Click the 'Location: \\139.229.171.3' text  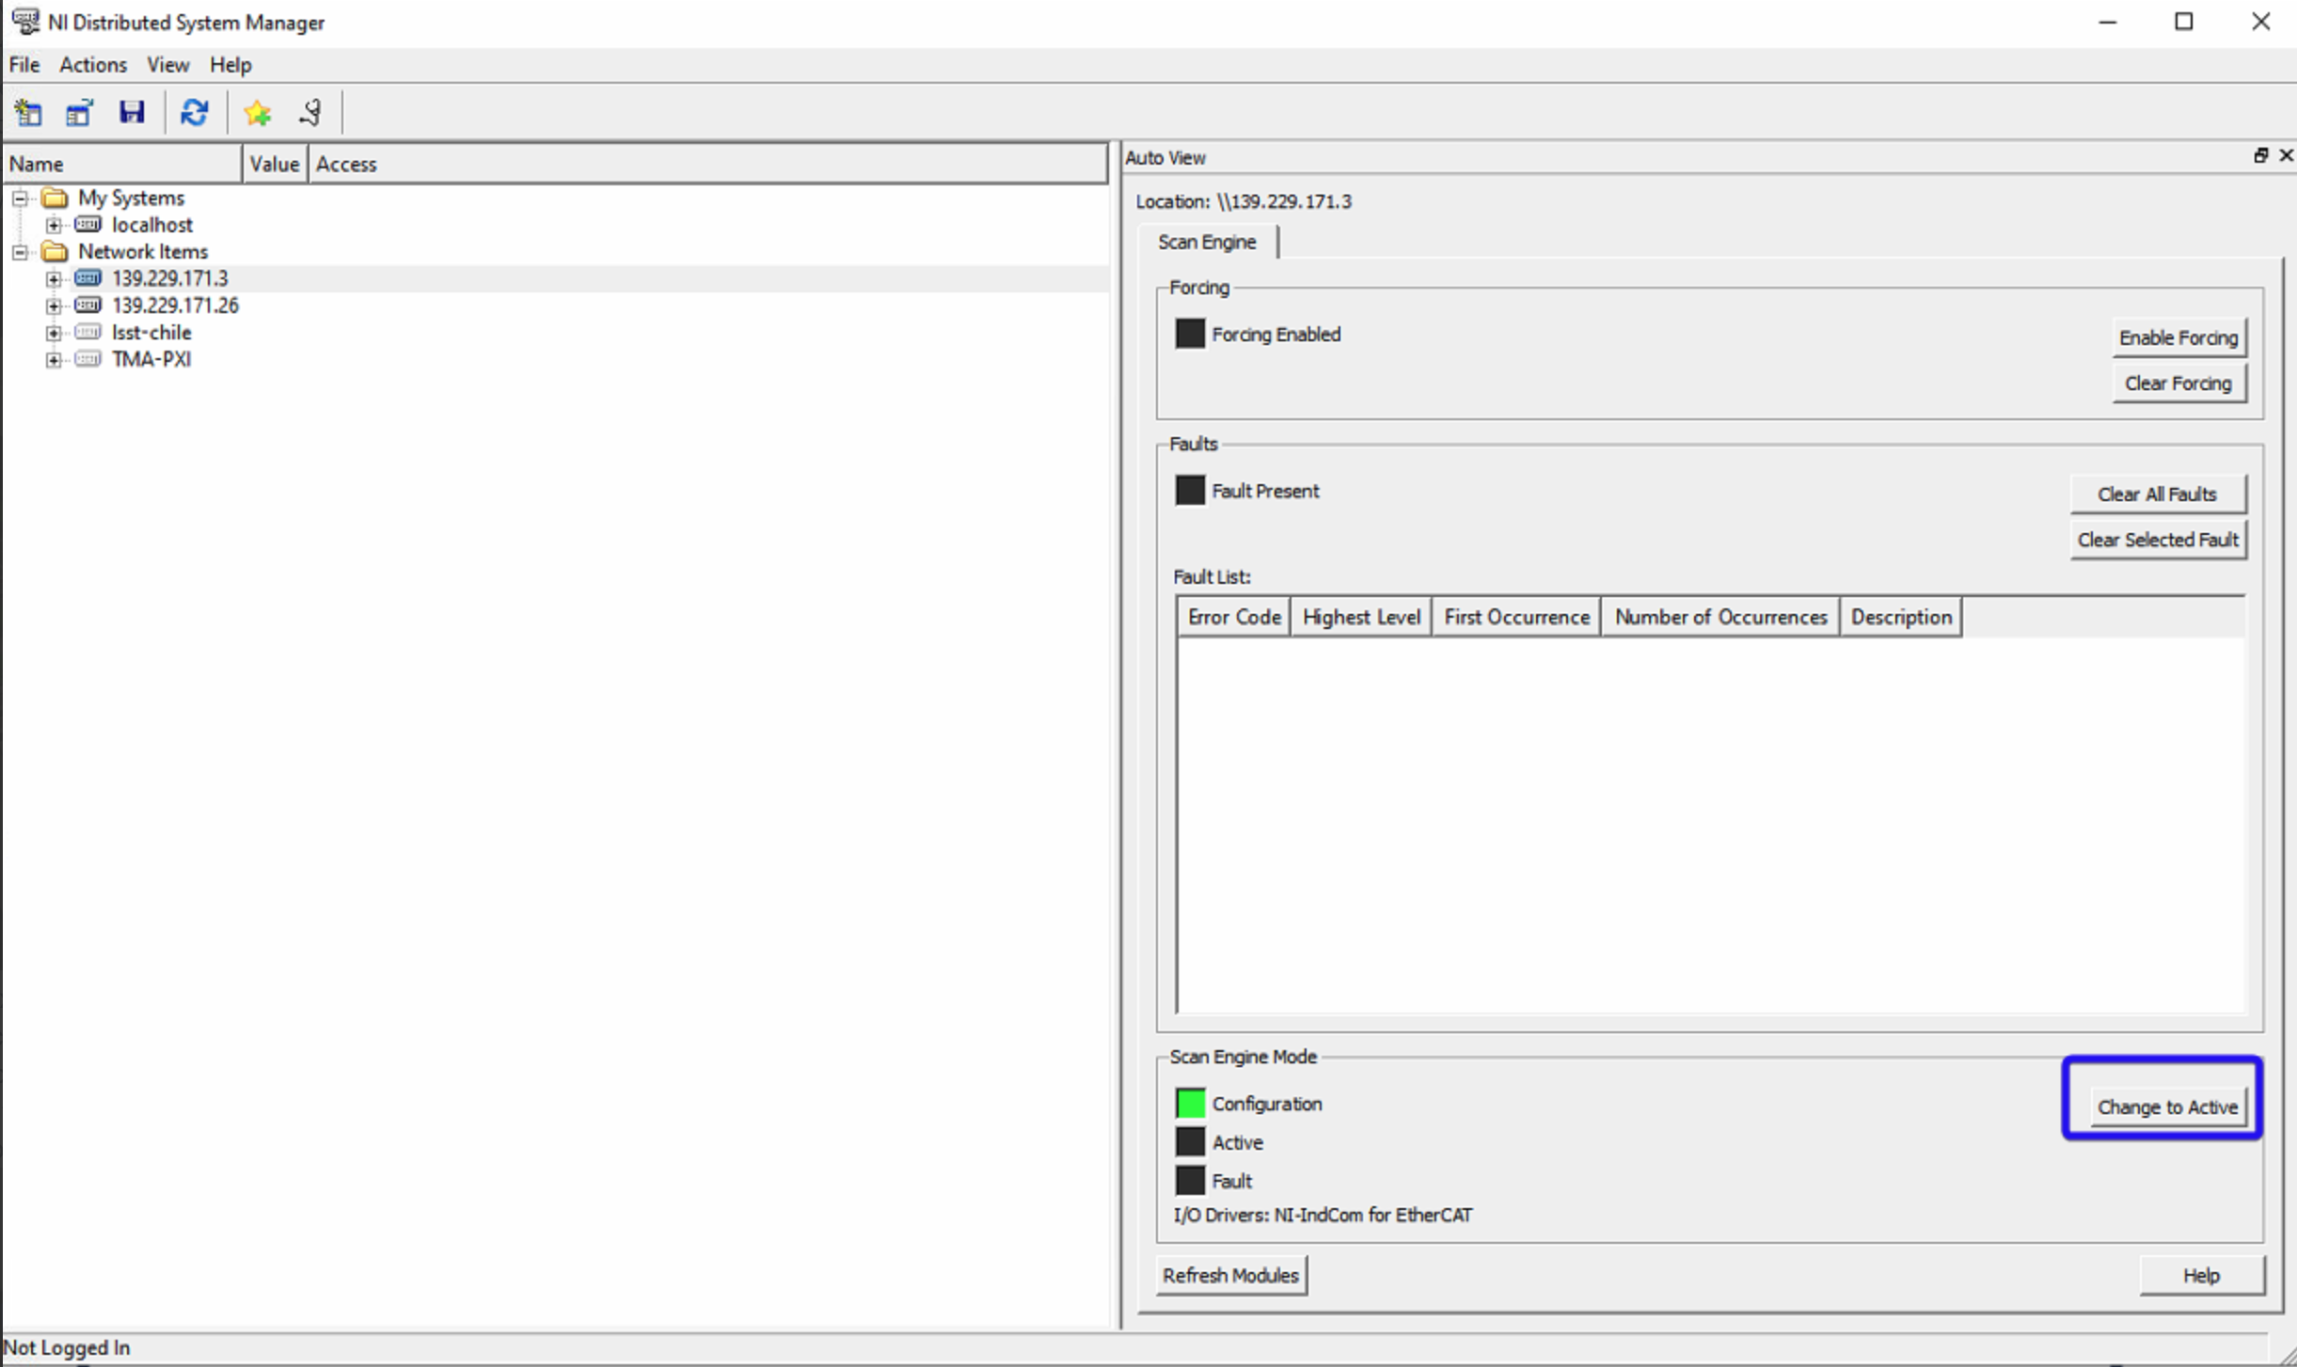coord(1244,201)
